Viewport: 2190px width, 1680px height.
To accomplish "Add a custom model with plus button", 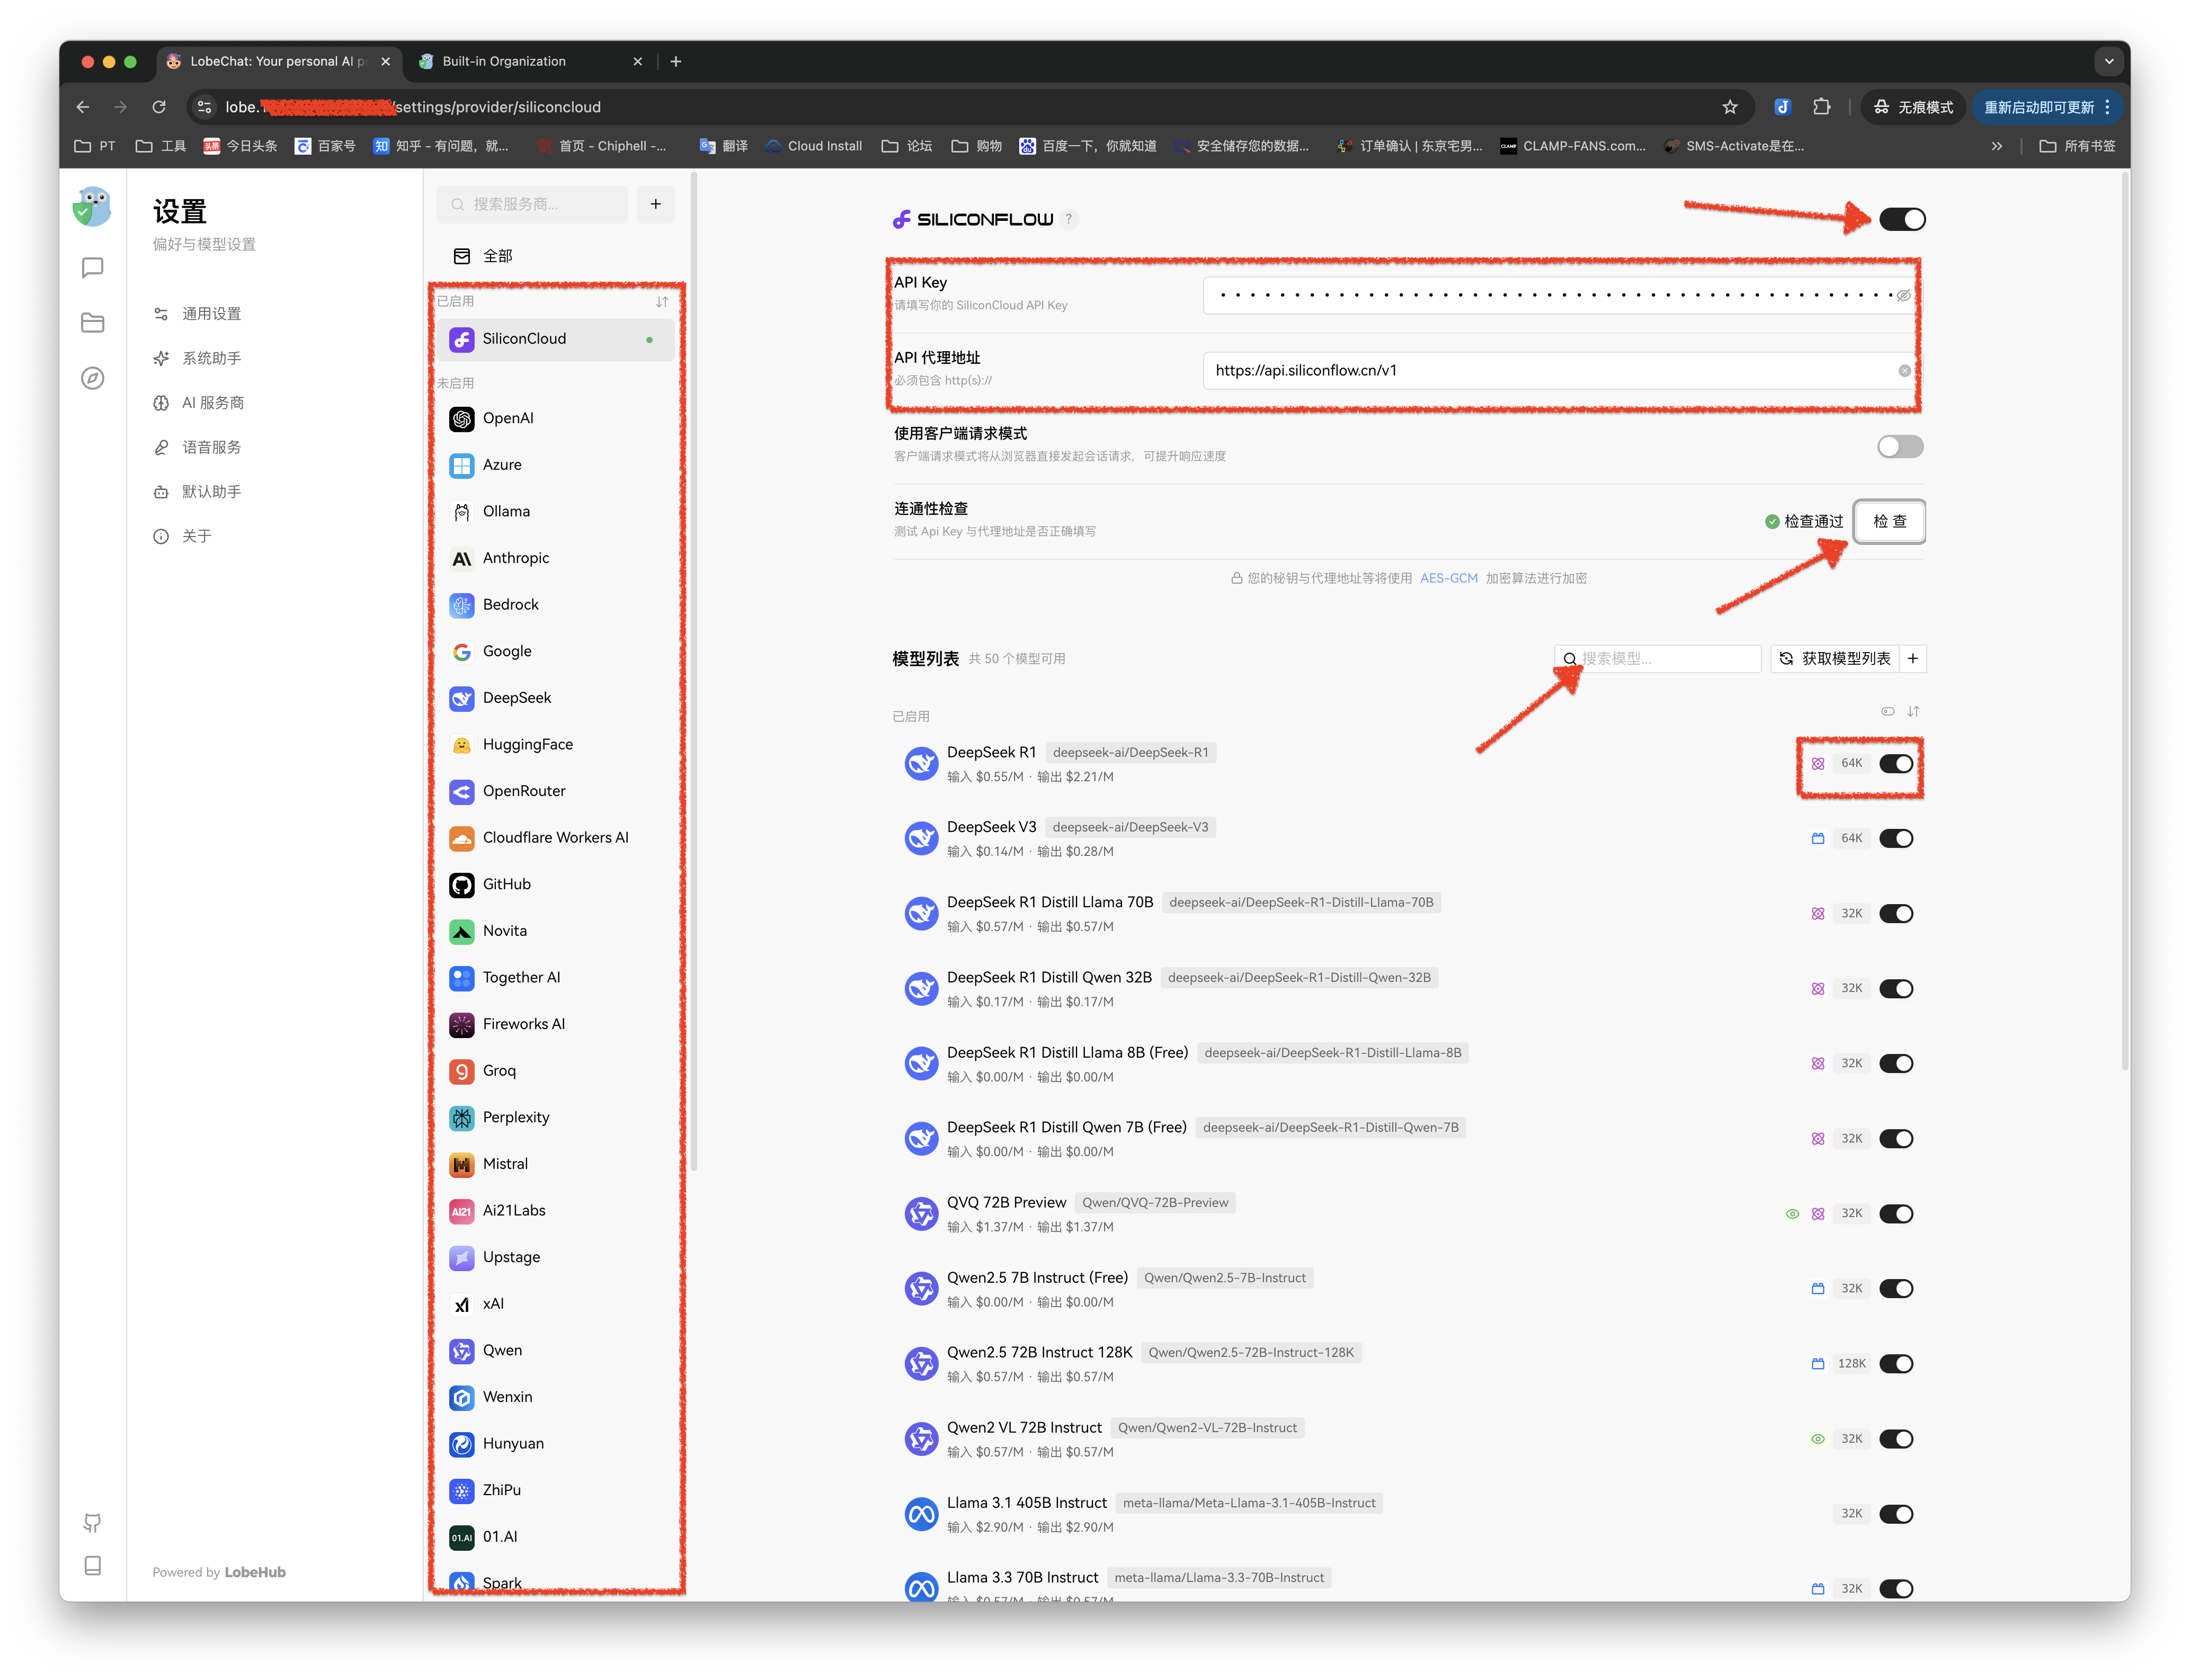I will [x=1912, y=658].
